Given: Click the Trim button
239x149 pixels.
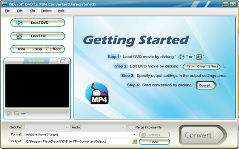Looking at the screenshot, I should pos(21,49).
